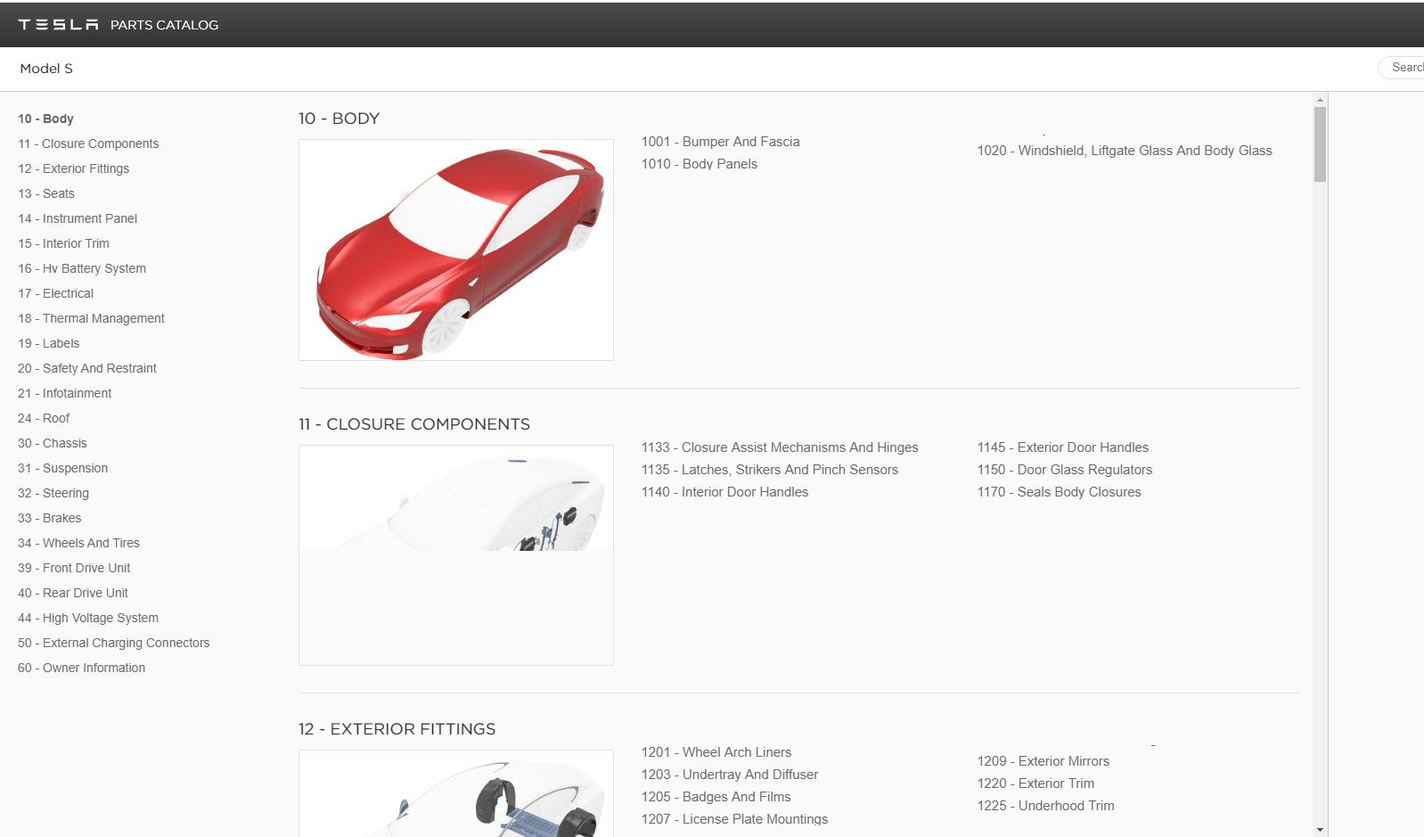Viewport: 1424px width, 837px height.
Task: Select 19 - Labels category
Action: click(48, 343)
